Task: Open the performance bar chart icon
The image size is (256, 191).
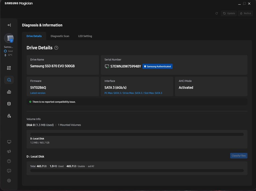Action: pos(9,92)
